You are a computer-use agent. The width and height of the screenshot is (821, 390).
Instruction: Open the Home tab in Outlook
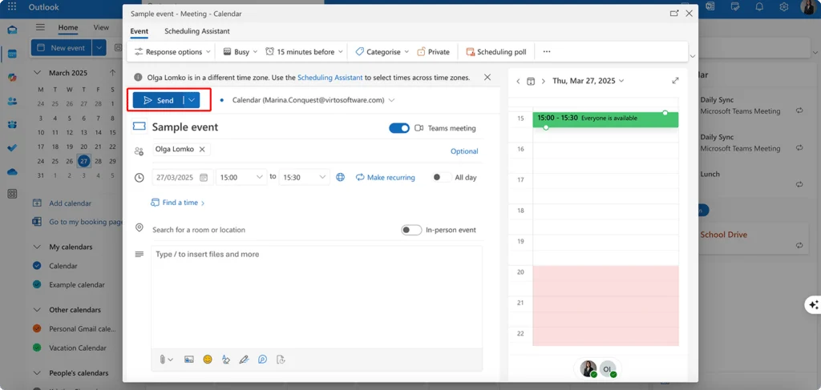point(68,27)
